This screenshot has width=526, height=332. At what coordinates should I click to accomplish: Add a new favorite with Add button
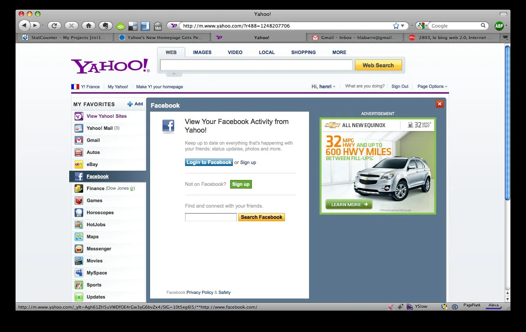(135, 104)
